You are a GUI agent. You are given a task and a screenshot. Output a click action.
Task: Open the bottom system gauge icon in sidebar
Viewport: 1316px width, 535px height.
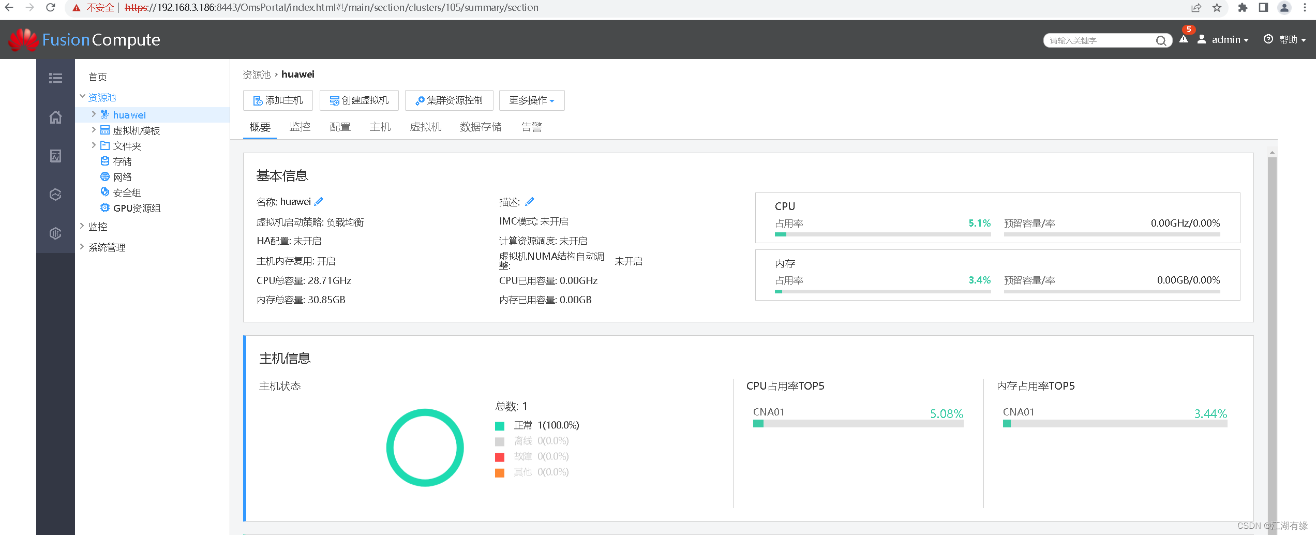point(55,233)
